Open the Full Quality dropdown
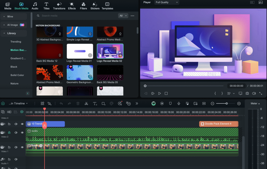This screenshot has width=267, height=169. (x=167, y=2)
